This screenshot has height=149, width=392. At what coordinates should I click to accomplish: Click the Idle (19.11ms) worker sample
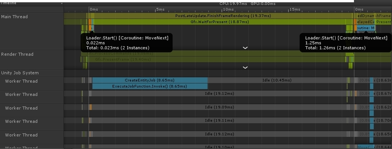click(x=219, y=120)
